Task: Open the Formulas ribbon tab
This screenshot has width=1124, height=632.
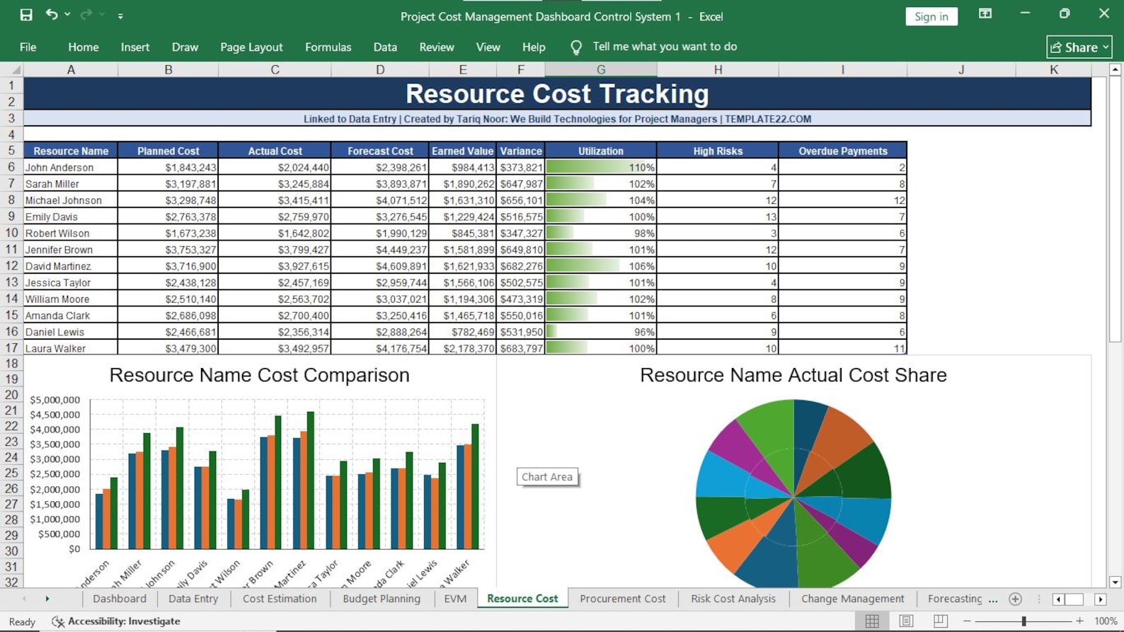Action: click(x=328, y=47)
